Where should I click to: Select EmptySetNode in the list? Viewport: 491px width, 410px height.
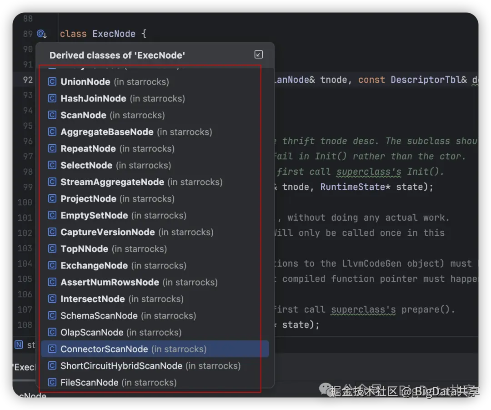tap(155, 215)
